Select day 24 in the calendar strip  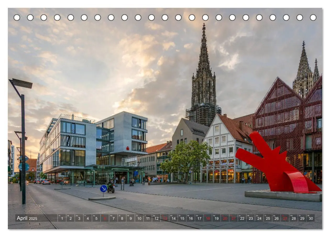[x=259, y=218]
